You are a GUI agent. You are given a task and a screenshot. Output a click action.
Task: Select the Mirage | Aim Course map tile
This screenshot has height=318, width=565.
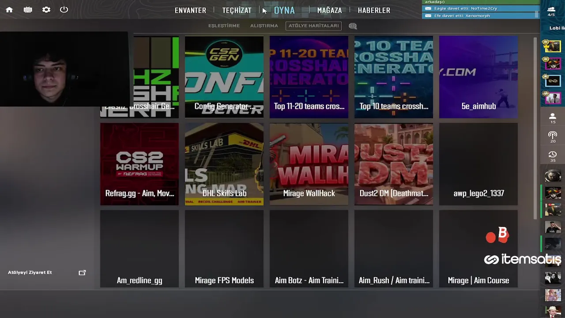(x=478, y=249)
